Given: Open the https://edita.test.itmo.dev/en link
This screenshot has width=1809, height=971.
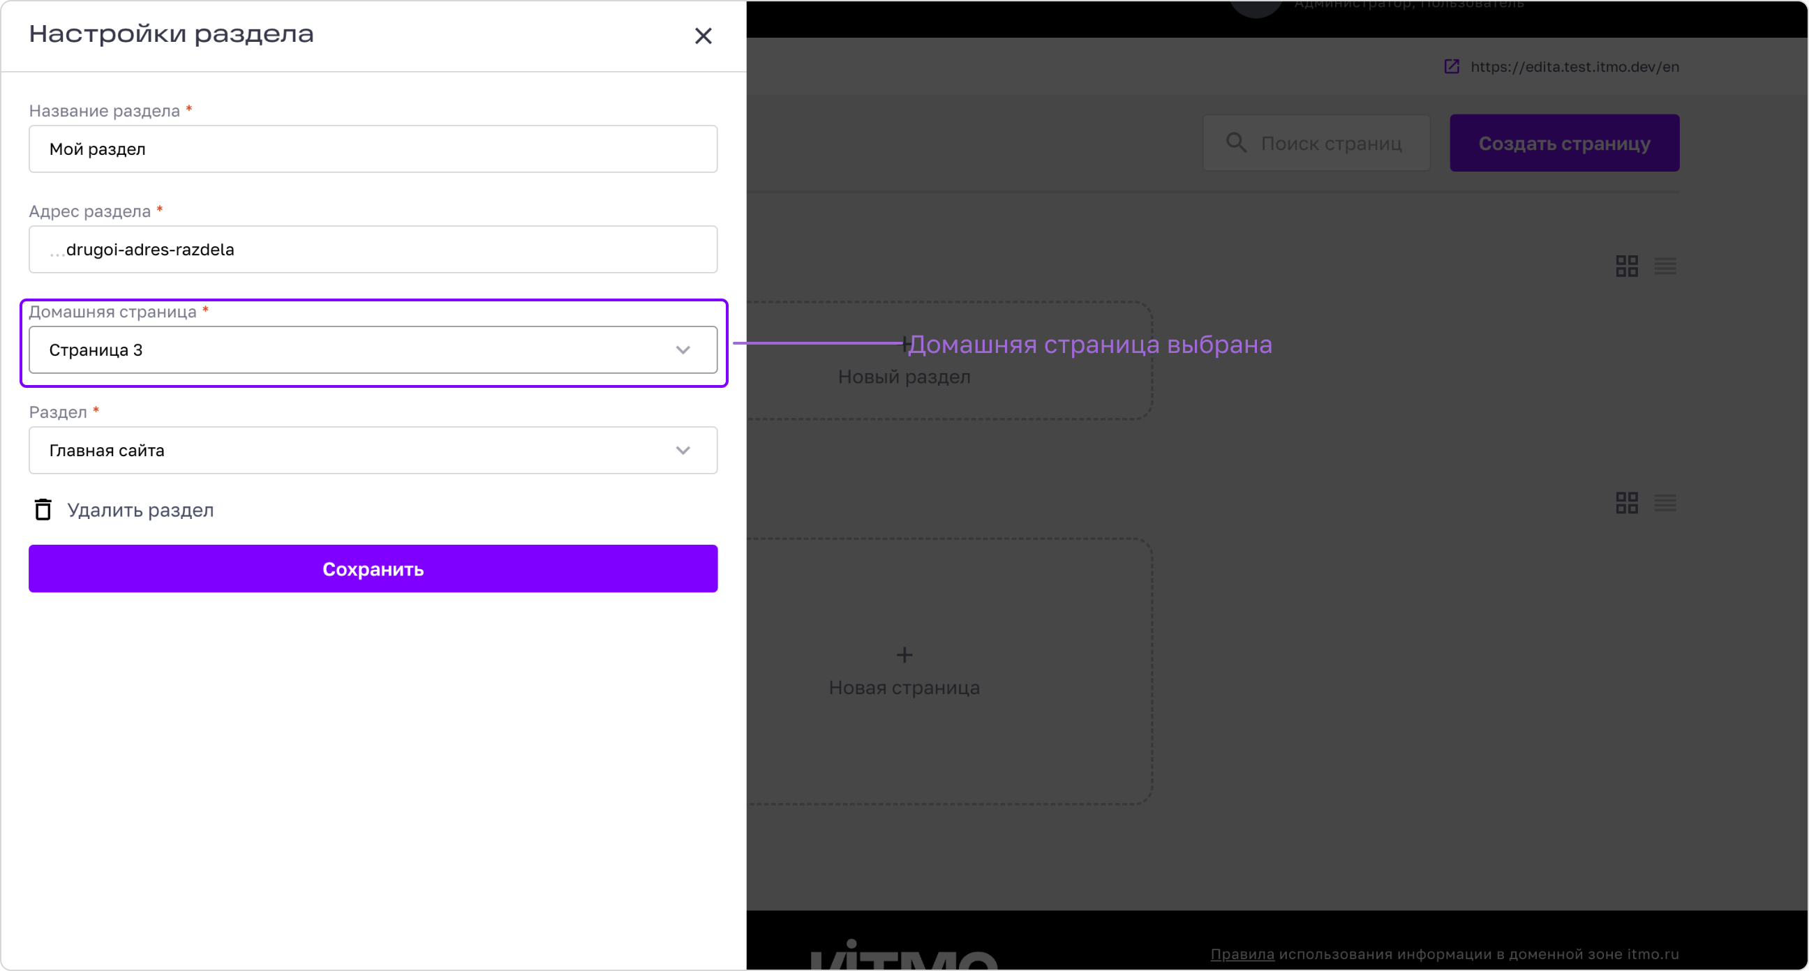Looking at the screenshot, I should click(1574, 67).
